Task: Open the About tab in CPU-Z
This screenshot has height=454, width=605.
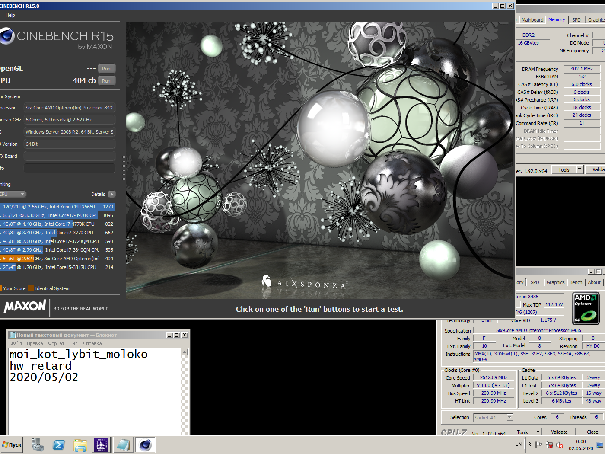Action: pos(594,282)
